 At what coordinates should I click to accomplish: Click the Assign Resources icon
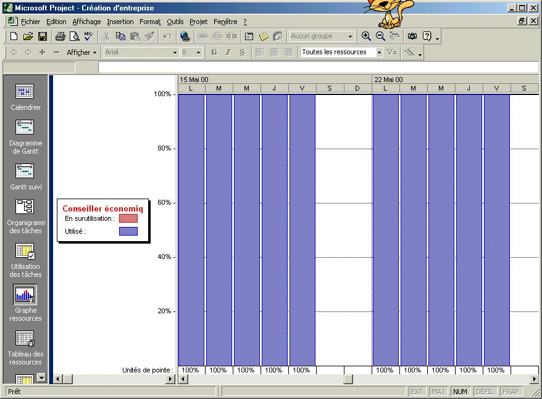coord(278,36)
